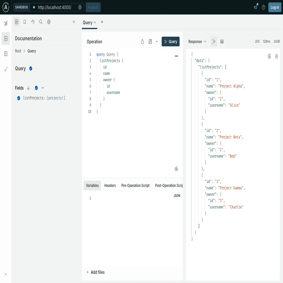The height and width of the screenshot is (283, 283).
Task: Toggle all Fields selection checkmark
Action: click(36, 88)
